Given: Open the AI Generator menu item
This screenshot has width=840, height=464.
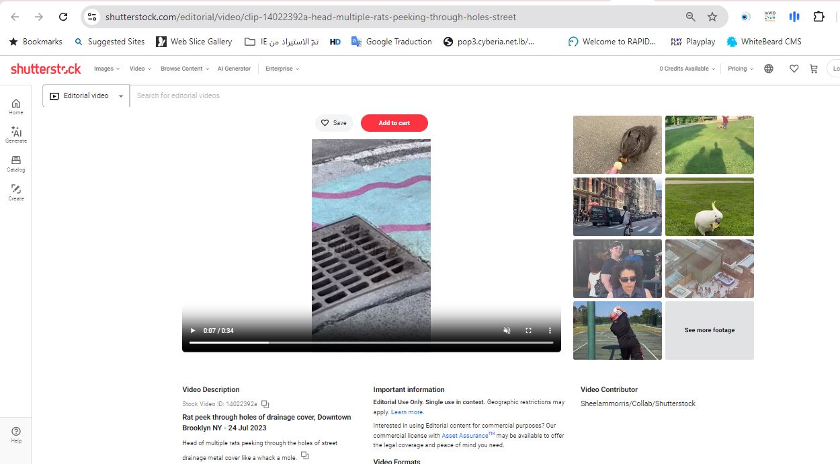Looking at the screenshot, I should [234, 69].
